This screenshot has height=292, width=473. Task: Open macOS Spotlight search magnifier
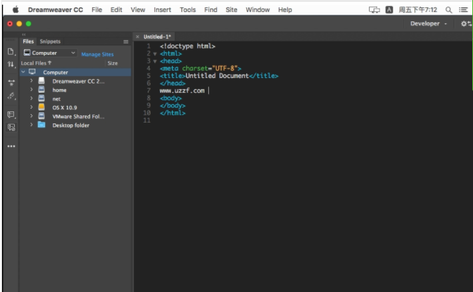point(448,10)
